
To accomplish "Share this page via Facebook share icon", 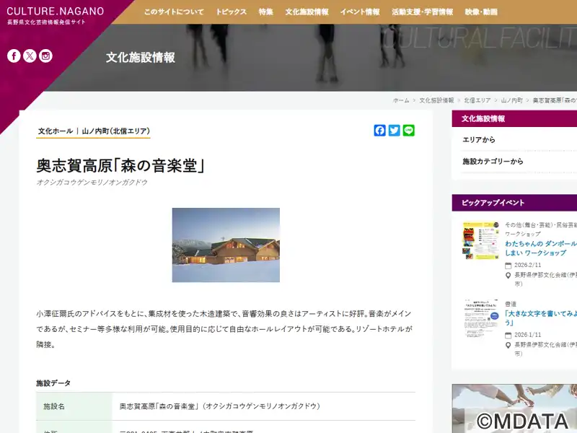I will tap(380, 131).
